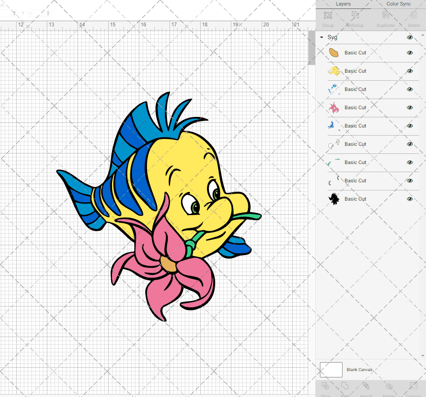Screen dimensions: 426x397
Task: Click the Y position stepper arrows
Action: click(48, 13)
